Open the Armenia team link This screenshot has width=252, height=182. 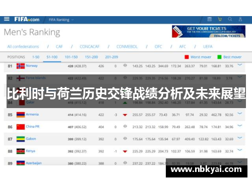(32, 114)
